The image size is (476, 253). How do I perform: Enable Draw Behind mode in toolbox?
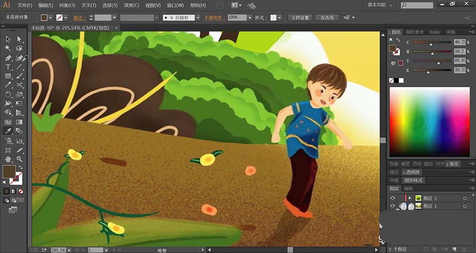(x=14, y=200)
